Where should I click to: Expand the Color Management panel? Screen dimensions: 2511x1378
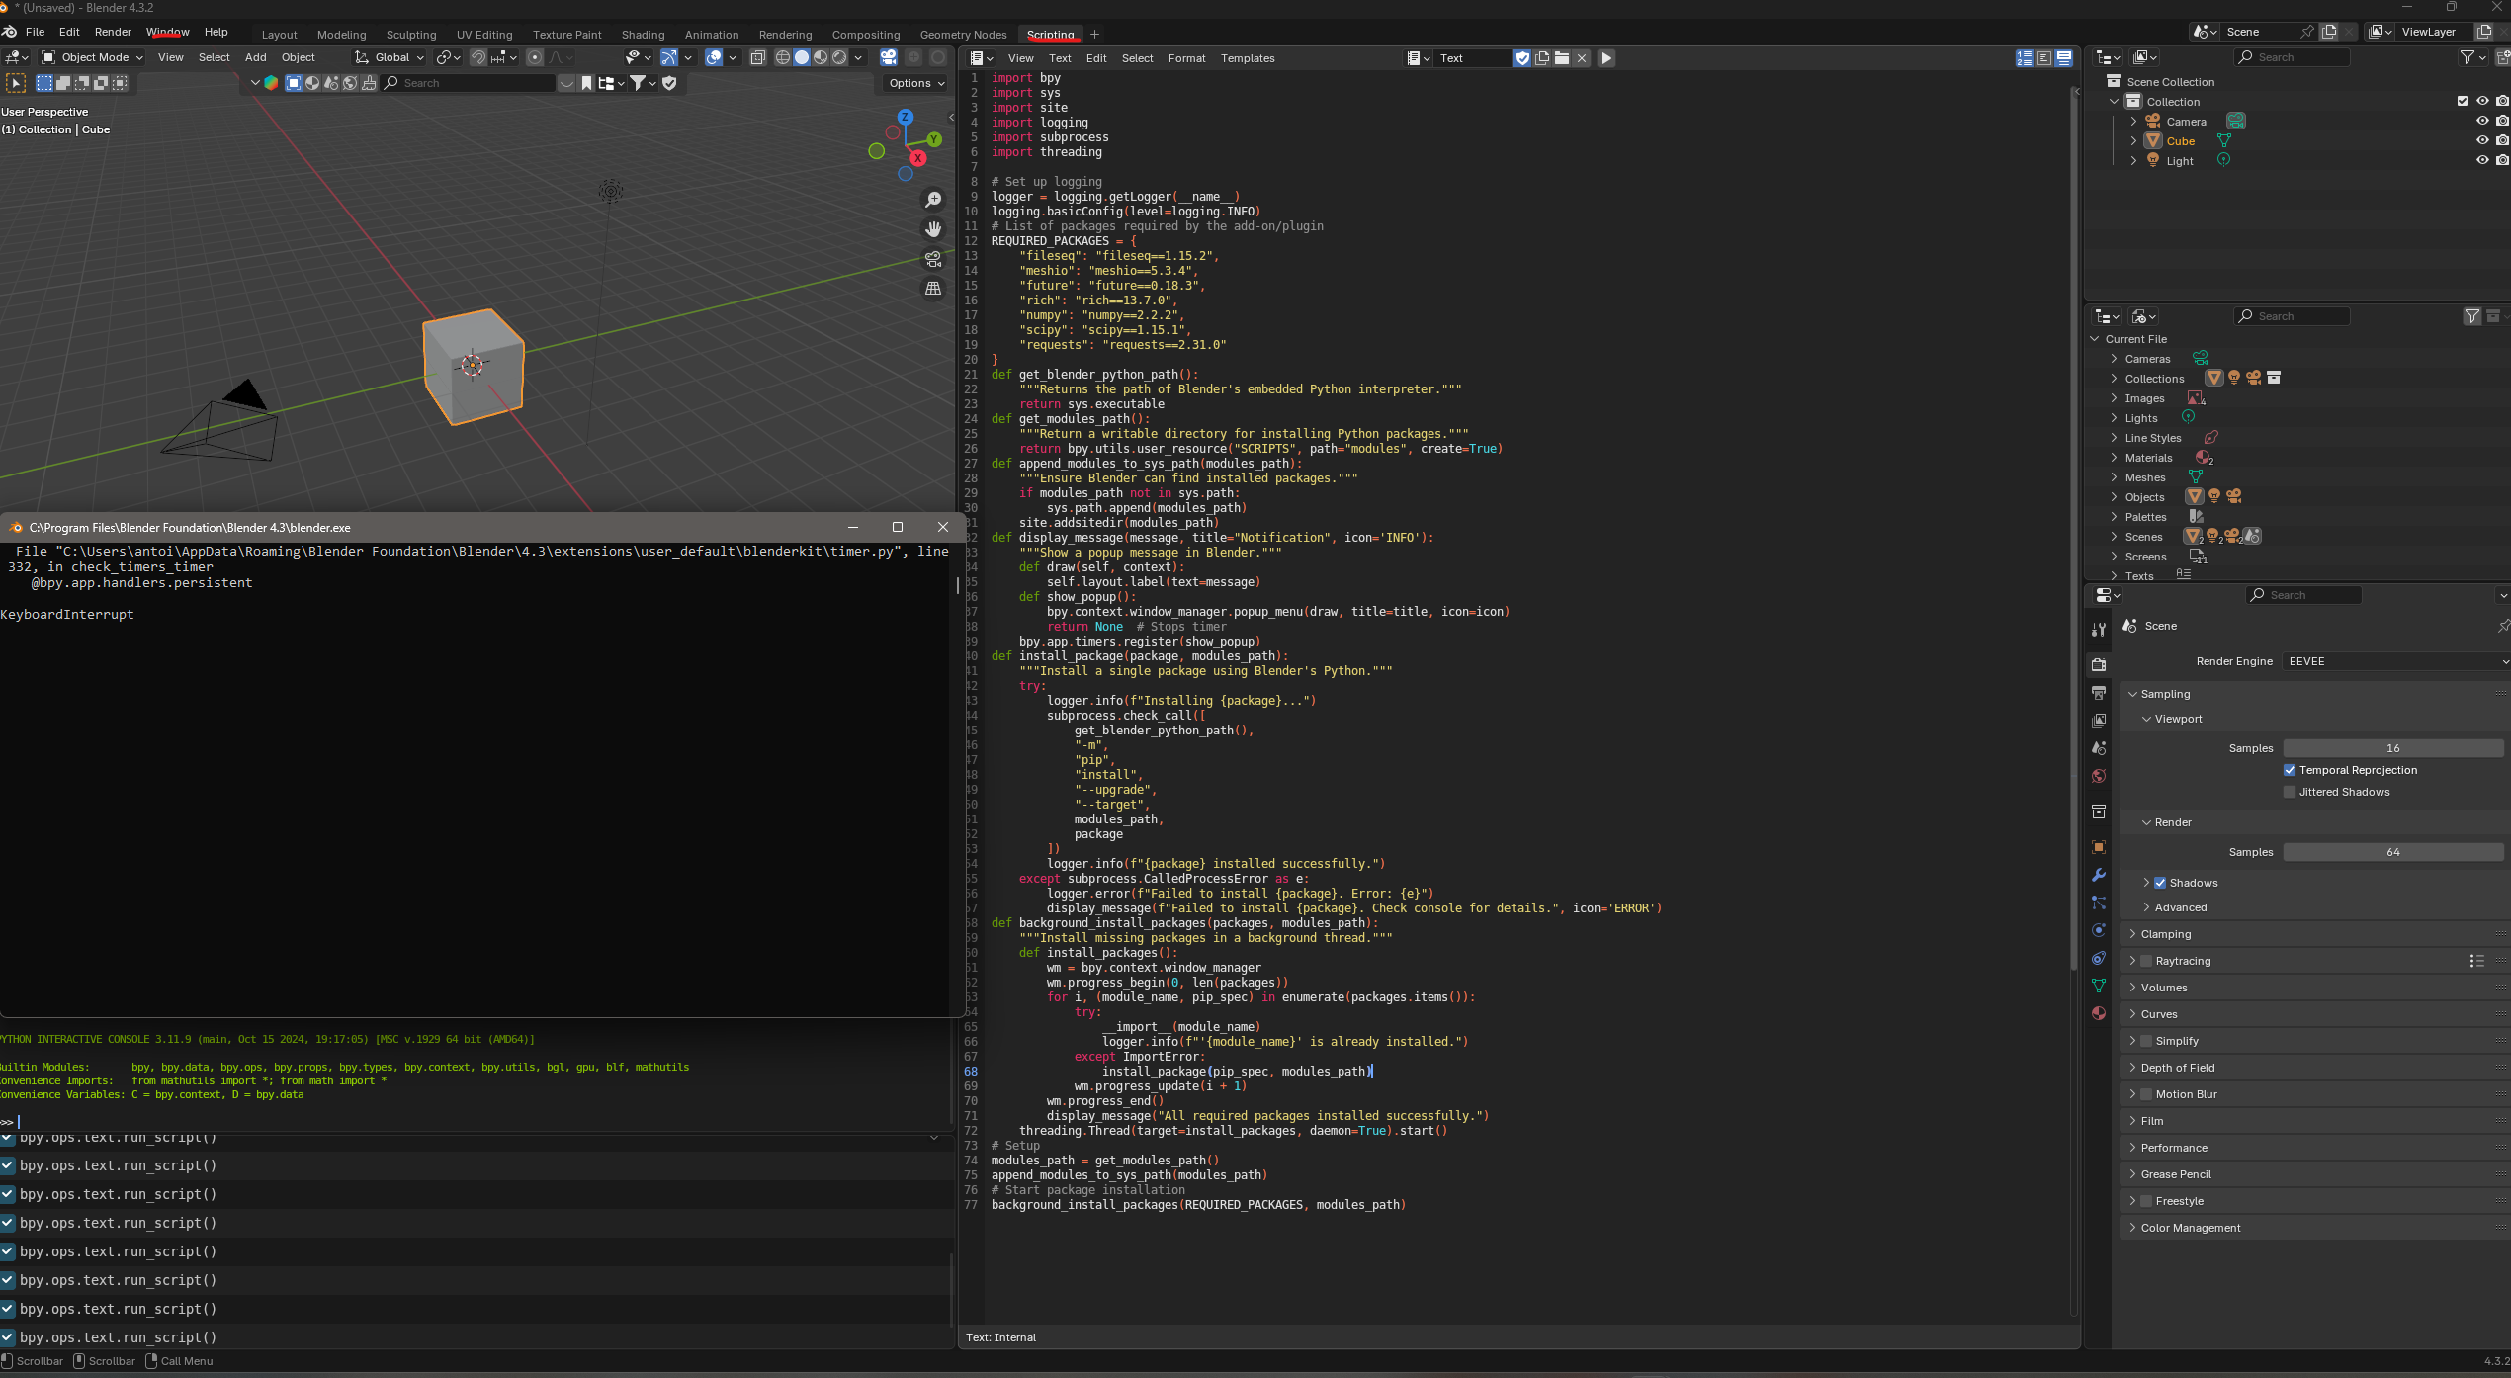[x=2190, y=1228]
